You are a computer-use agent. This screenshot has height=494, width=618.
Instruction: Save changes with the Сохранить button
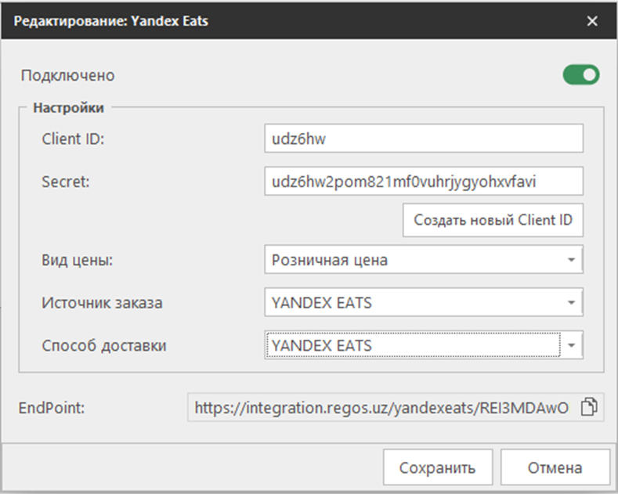click(x=437, y=468)
